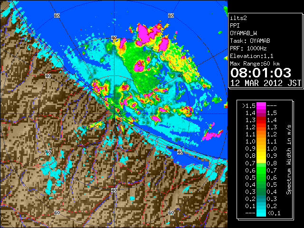Select the 'OYAMAB_W' product name text
This screenshot has height=228, width=304.
pyautogui.click(x=243, y=33)
